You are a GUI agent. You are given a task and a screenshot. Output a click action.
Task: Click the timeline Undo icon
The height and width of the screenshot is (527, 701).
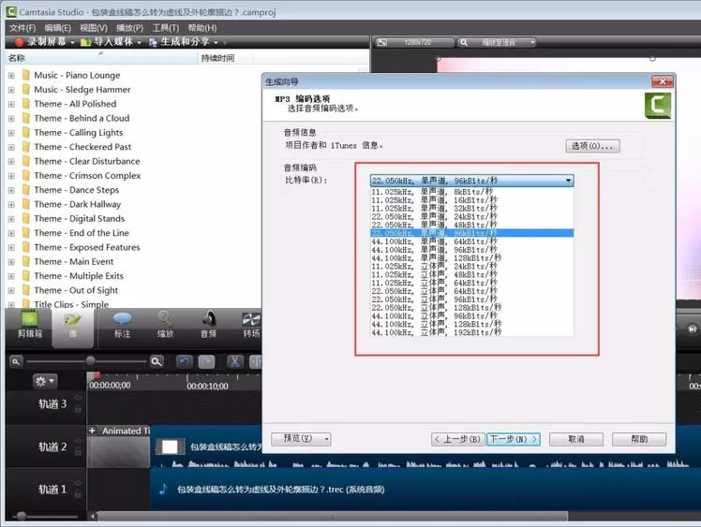tap(185, 361)
